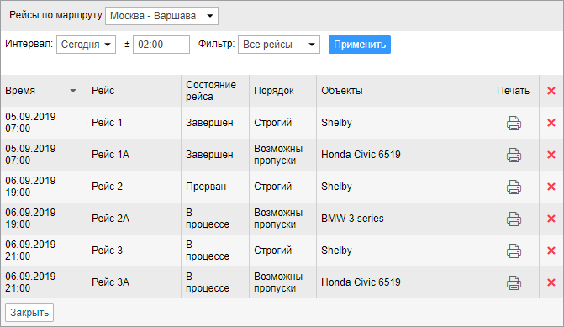Open the Все рейсы filter dropdown

[279, 45]
